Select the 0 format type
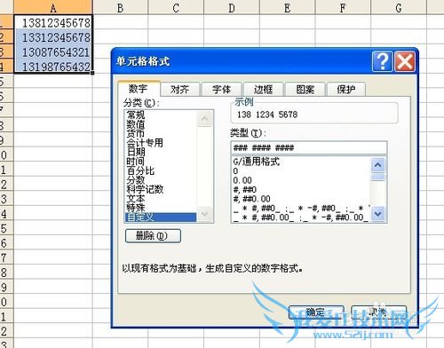The image size is (444, 348). pos(301,170)
